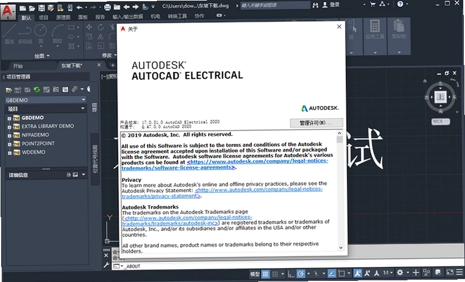The width and height of the screenshot is (465, 282).
Task: Expand the EXTRA LIBRARY DEMO tree node
Action: click(x=9, y=127)
